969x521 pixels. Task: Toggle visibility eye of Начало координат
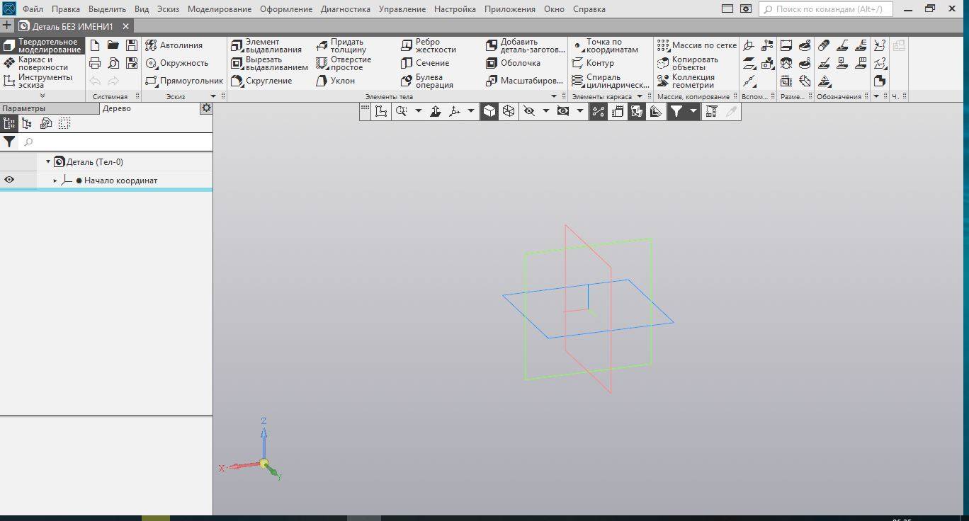tap(9, 180)
